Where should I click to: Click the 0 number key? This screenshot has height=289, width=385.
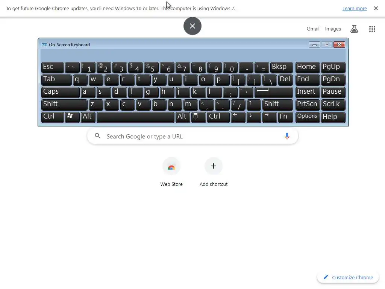point(230,67)
